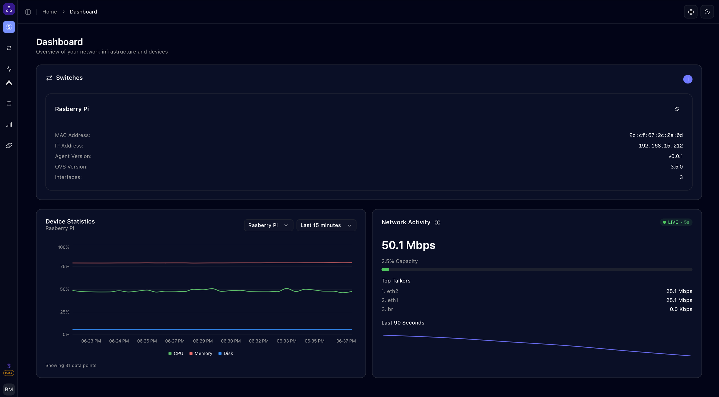Click the Network Activity info icon

(437, 222)
